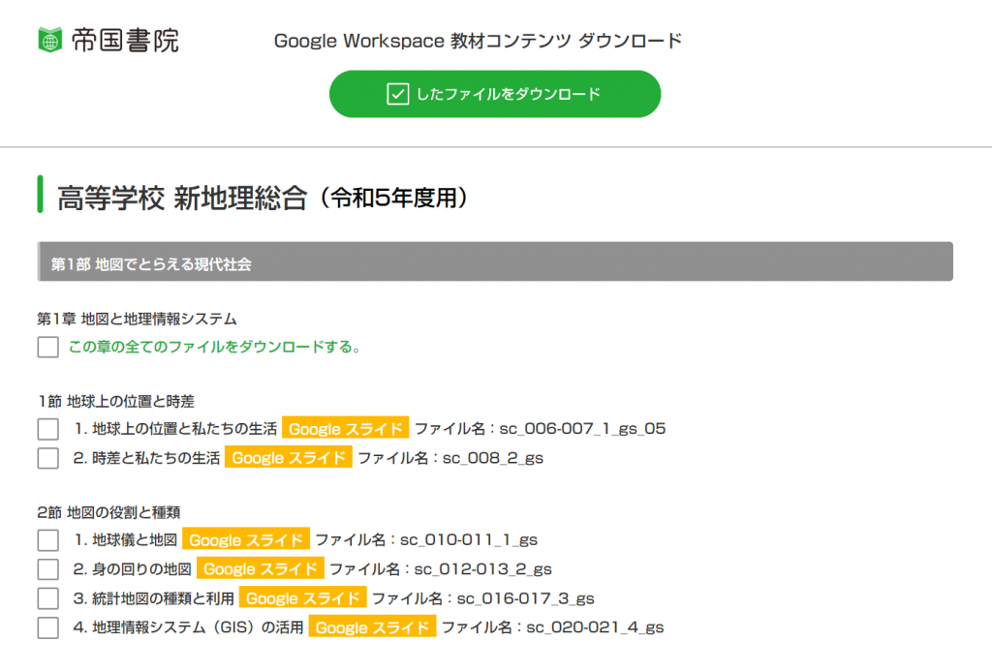Click item text 2. 身の回りの地図

tap(132, 569)
